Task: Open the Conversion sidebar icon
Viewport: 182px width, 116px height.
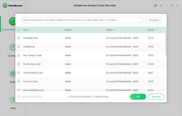Action: [x=12, y=21]
